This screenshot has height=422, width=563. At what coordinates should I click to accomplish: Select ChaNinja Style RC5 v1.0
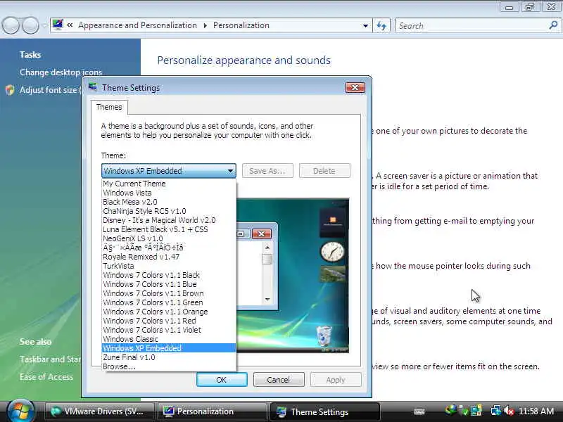pos(169,211)
